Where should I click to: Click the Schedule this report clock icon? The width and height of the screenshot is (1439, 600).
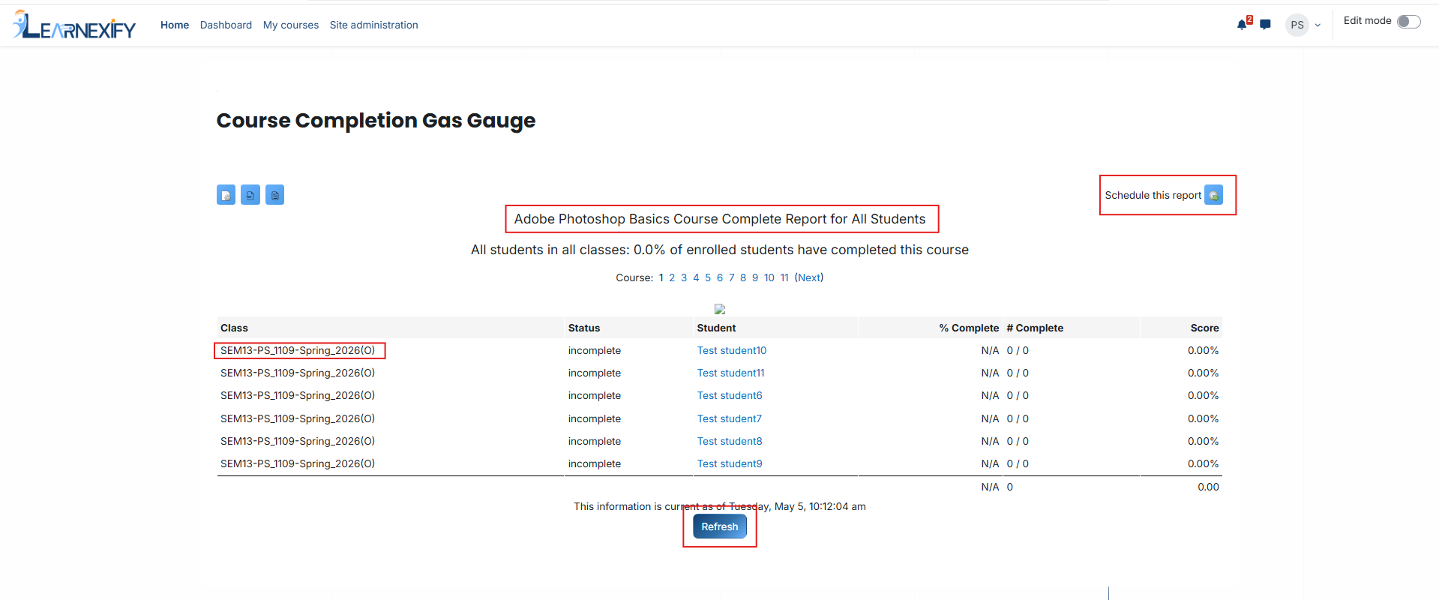pos(1213,195)
